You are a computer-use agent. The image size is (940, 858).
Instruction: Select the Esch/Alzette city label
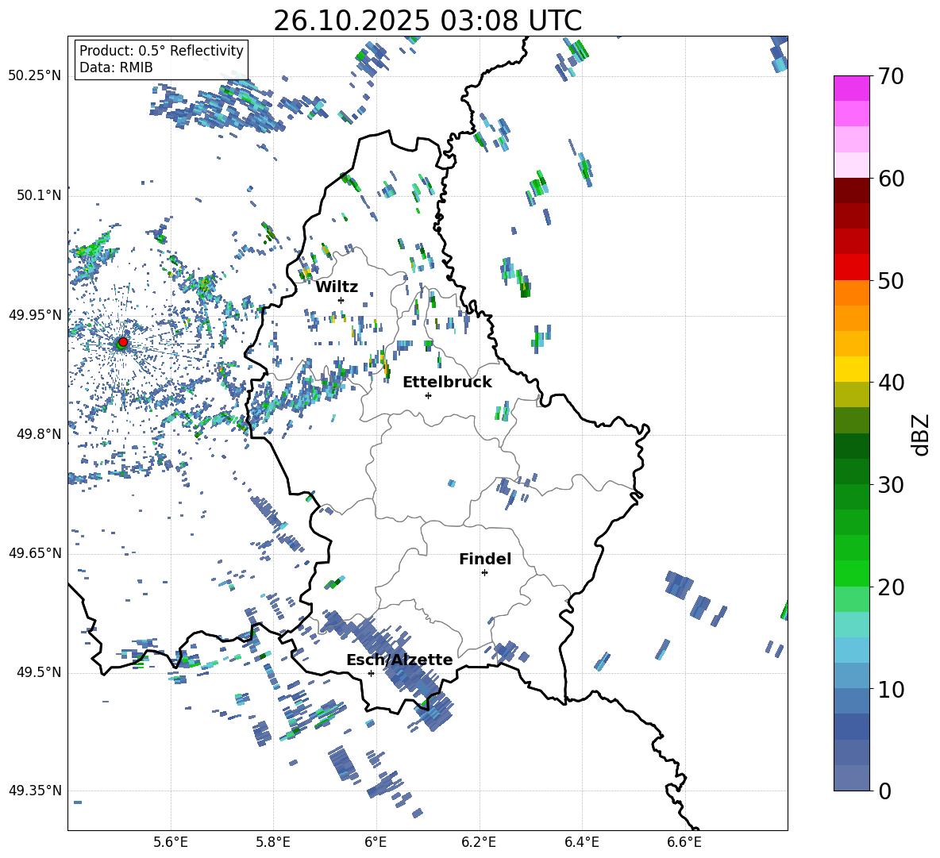(x=399, y=660)
